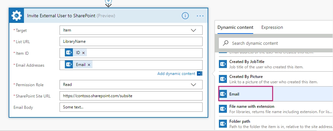333x131 pixels.
Task: Click the List URL field containing LibraryName
Action: coord(131,41)
